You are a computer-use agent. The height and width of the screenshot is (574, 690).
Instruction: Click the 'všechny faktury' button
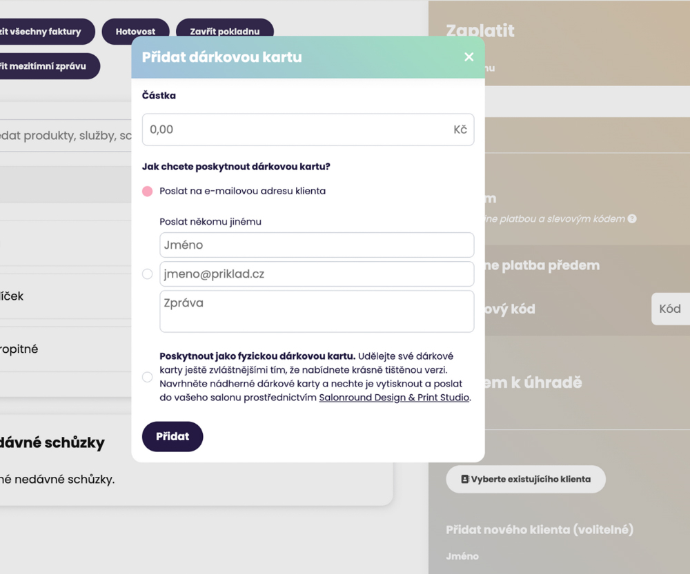(43, 32)
